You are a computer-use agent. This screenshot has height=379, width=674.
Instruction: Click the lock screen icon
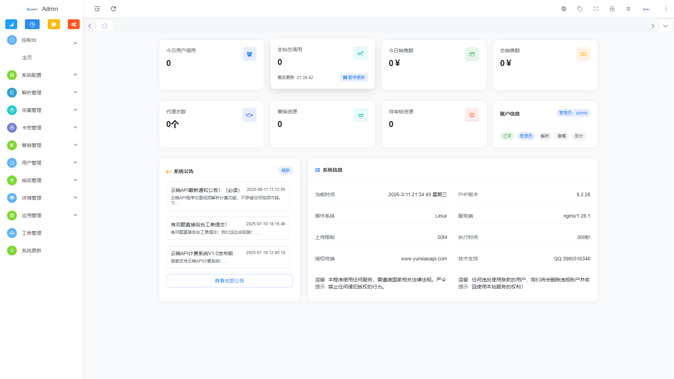[612, 9]
